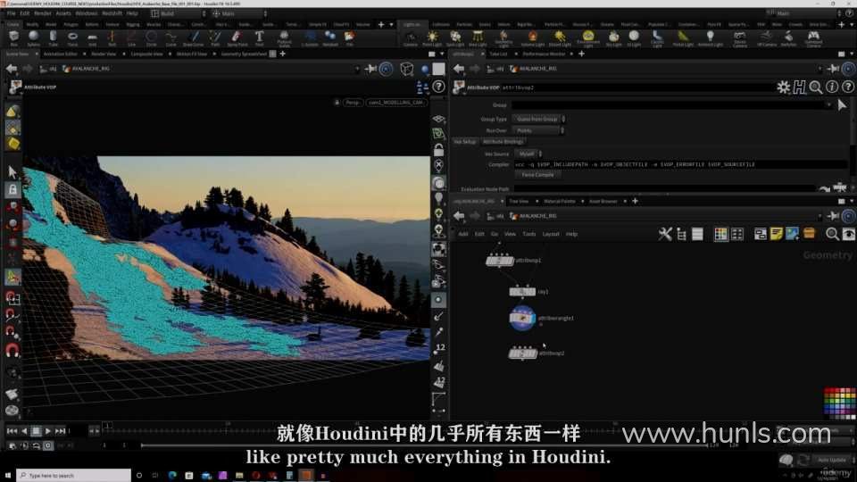Select the Grid shelf tool
Image resolution: width=857 pixels, height=482 pixels.
(x=92, y=37)
